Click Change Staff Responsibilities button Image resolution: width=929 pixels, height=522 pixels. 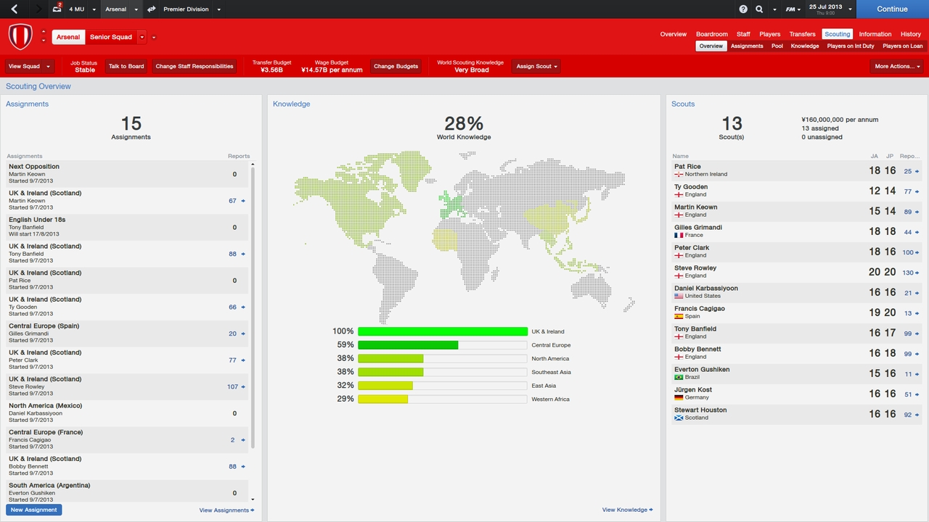pyautogui.click(x=195, y=66)
